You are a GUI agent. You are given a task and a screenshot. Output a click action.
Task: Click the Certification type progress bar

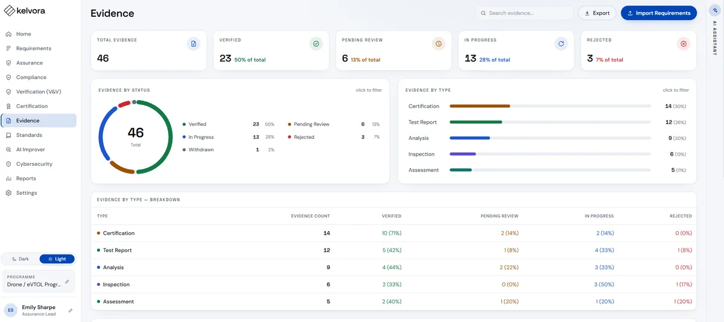[x=550, y=106]
